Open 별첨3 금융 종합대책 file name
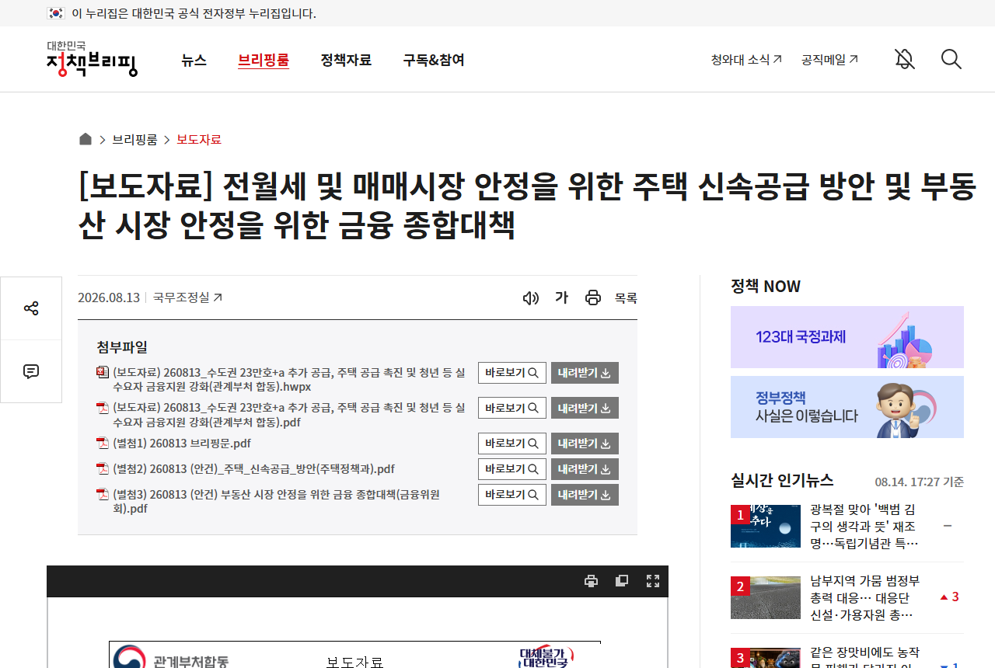The image size is (995, 668). click(x=277, y=502)
